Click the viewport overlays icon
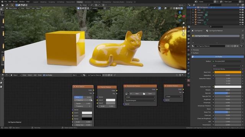 click(165, 8)
